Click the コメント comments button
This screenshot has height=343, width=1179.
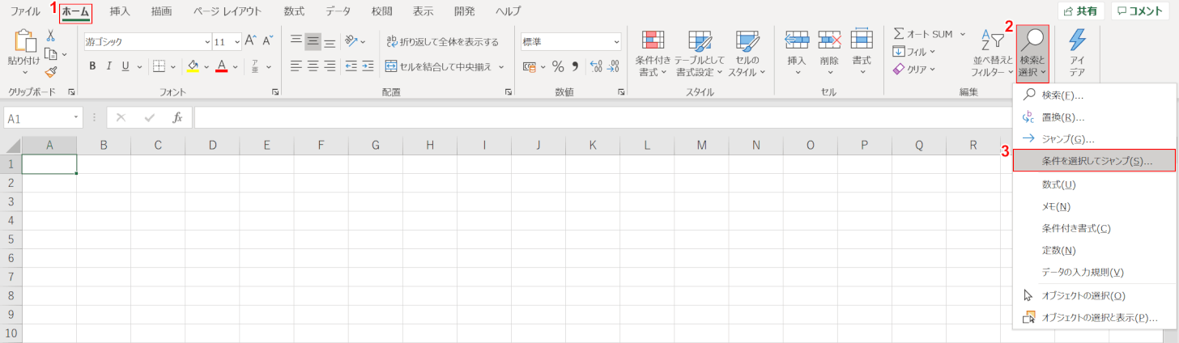coord(1142,11)
